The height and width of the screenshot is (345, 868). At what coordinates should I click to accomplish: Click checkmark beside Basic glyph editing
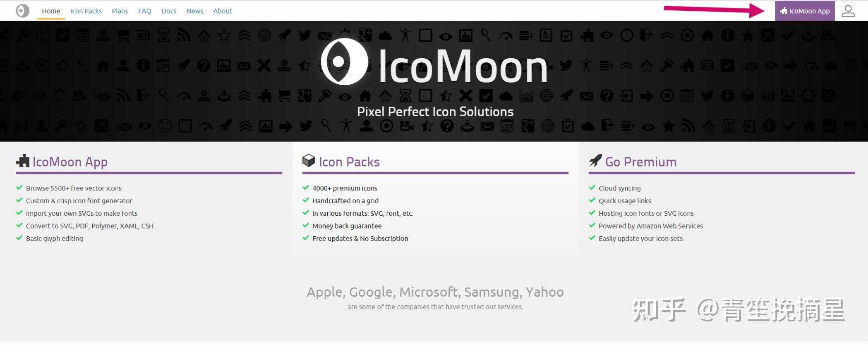[19, 238]
